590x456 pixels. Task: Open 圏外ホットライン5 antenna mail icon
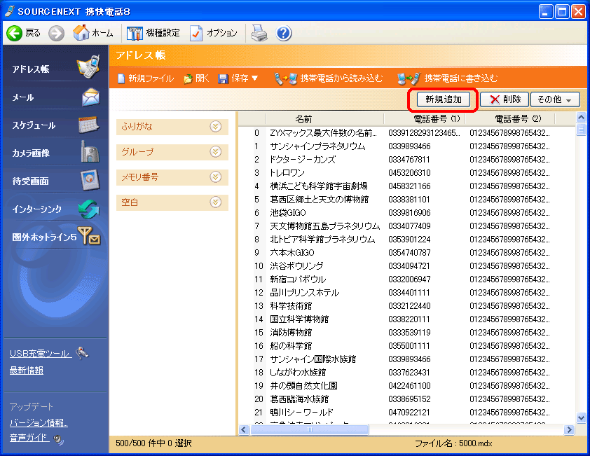click(x=89, y=236)
